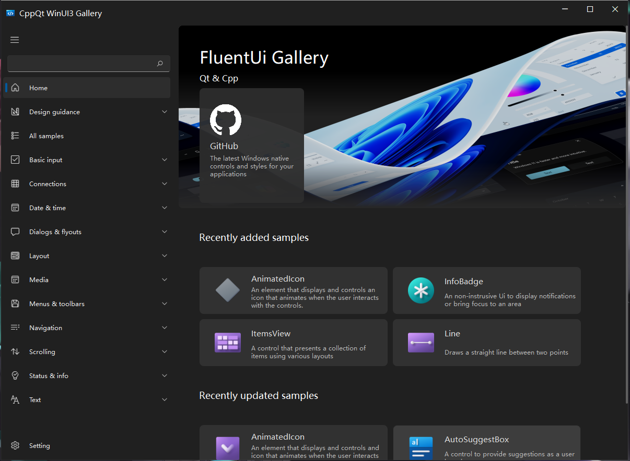Expand the Design guidance chevron

pos(165,112)
